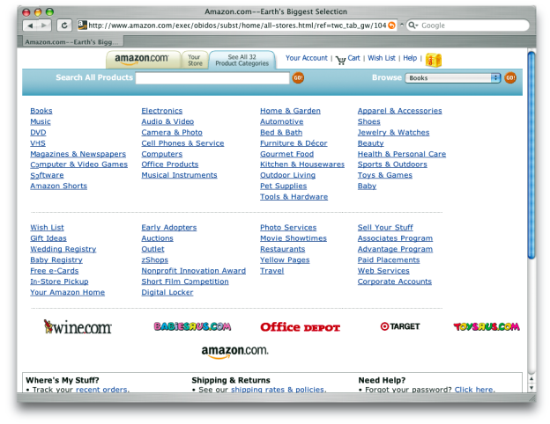Open the Early Adopters link
550x424 pixels.
169,228
